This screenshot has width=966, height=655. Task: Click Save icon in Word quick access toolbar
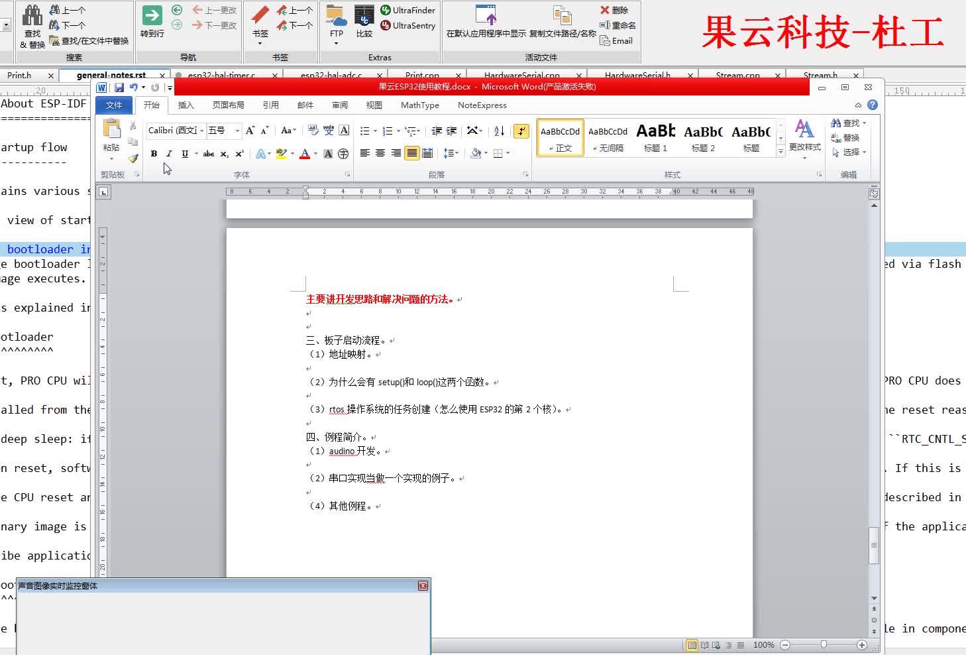point(119,88)
